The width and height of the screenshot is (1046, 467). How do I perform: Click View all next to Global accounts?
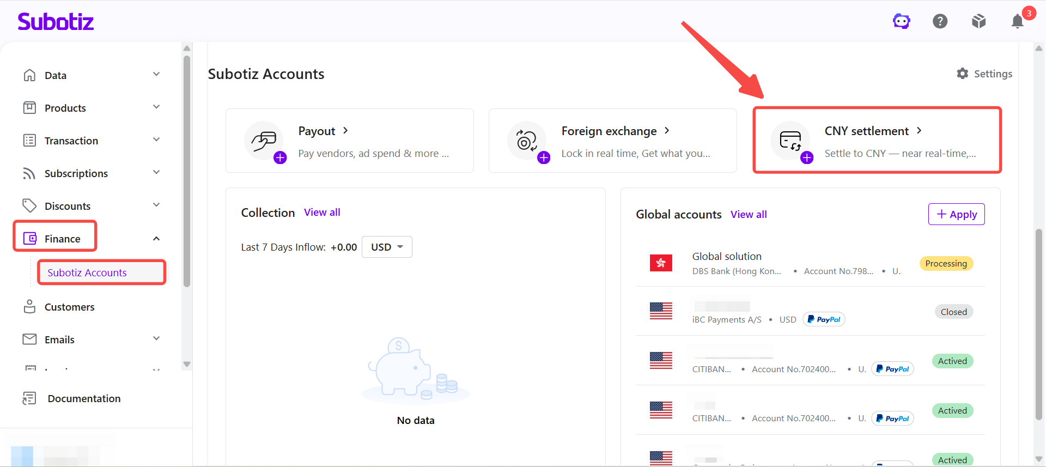click(x=749, y=215)
